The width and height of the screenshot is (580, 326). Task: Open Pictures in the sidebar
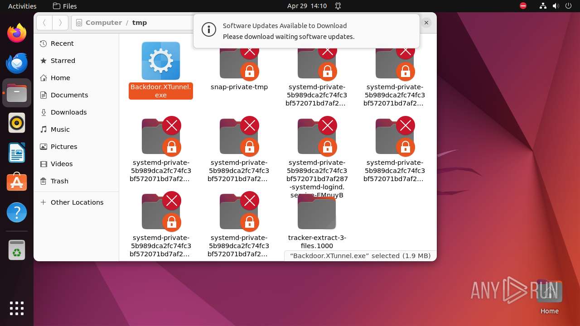click(76, 147)
